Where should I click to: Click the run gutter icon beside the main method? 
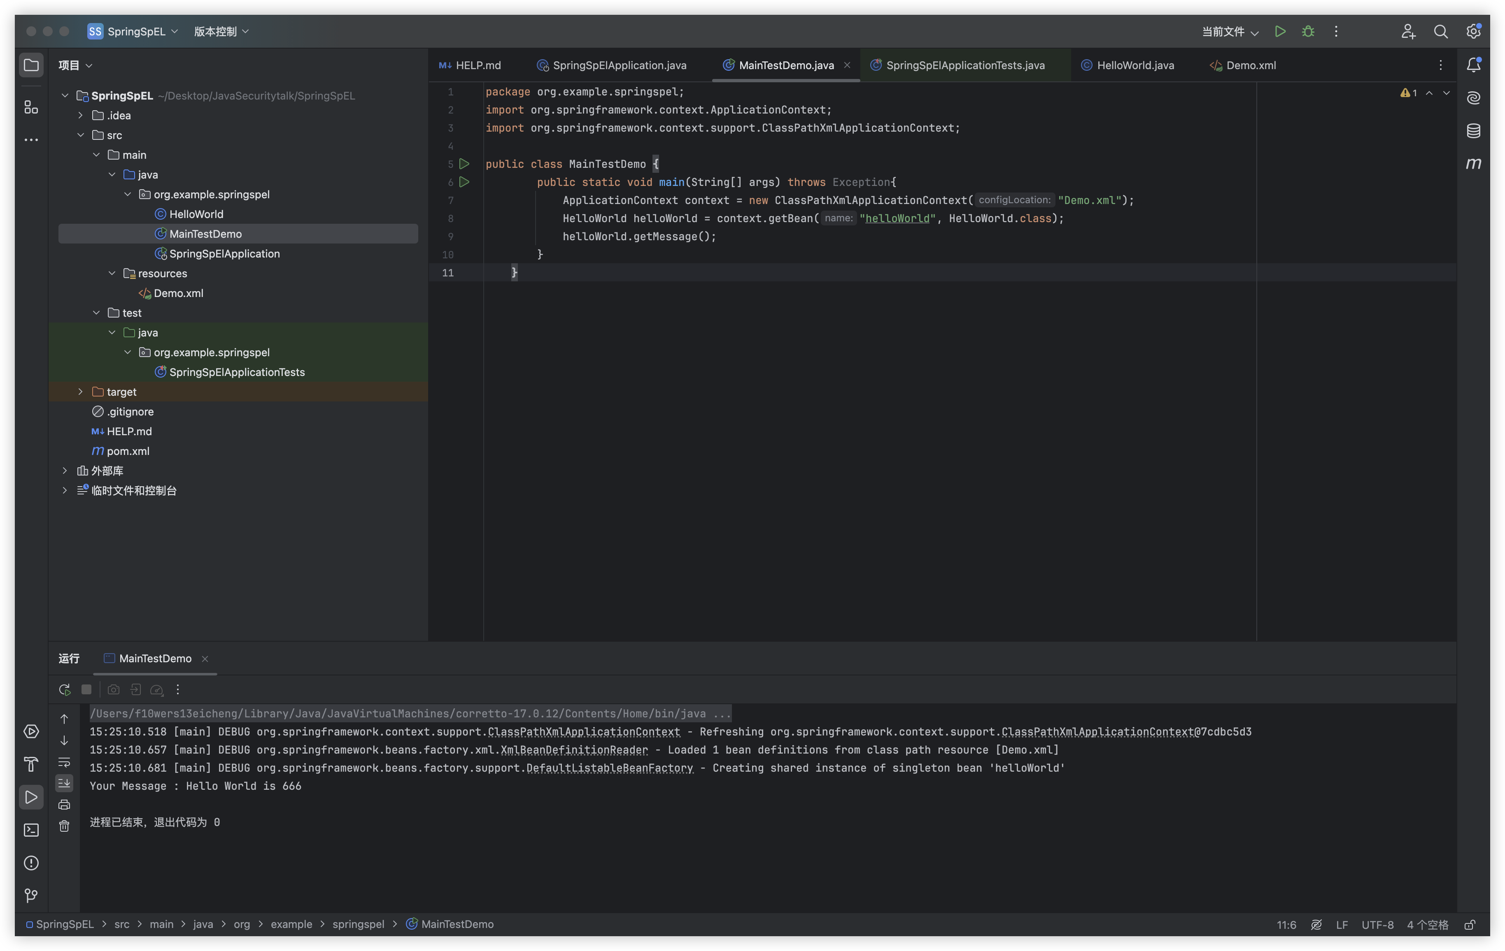[x=464, y=182]
